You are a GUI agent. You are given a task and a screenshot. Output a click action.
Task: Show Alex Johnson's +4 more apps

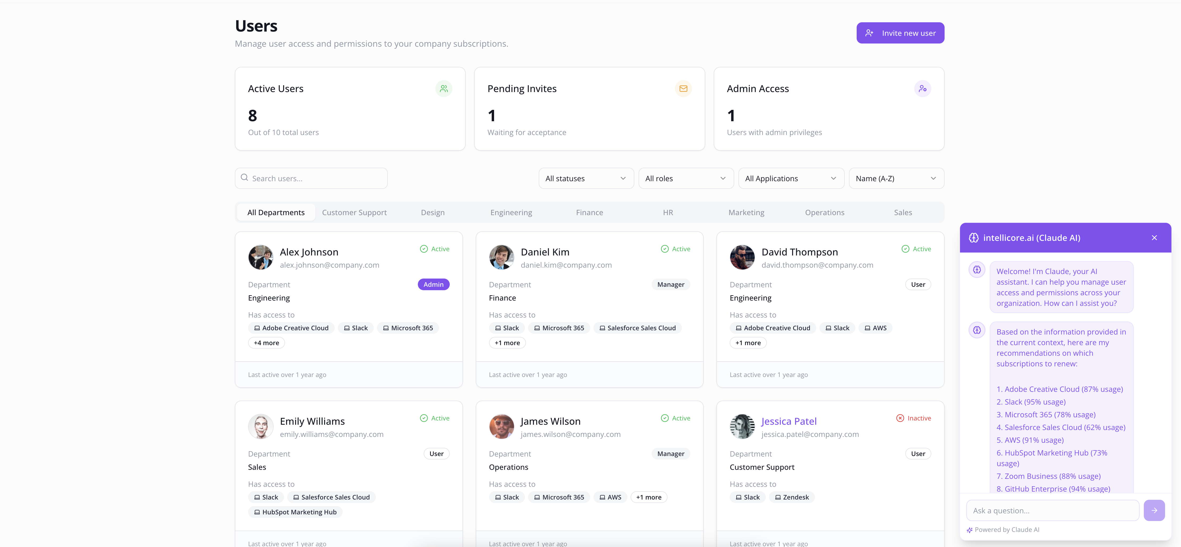[266, 343]
